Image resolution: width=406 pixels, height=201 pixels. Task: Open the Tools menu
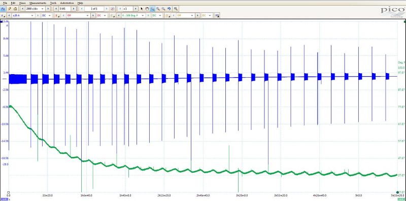click(x=53, y=3)
